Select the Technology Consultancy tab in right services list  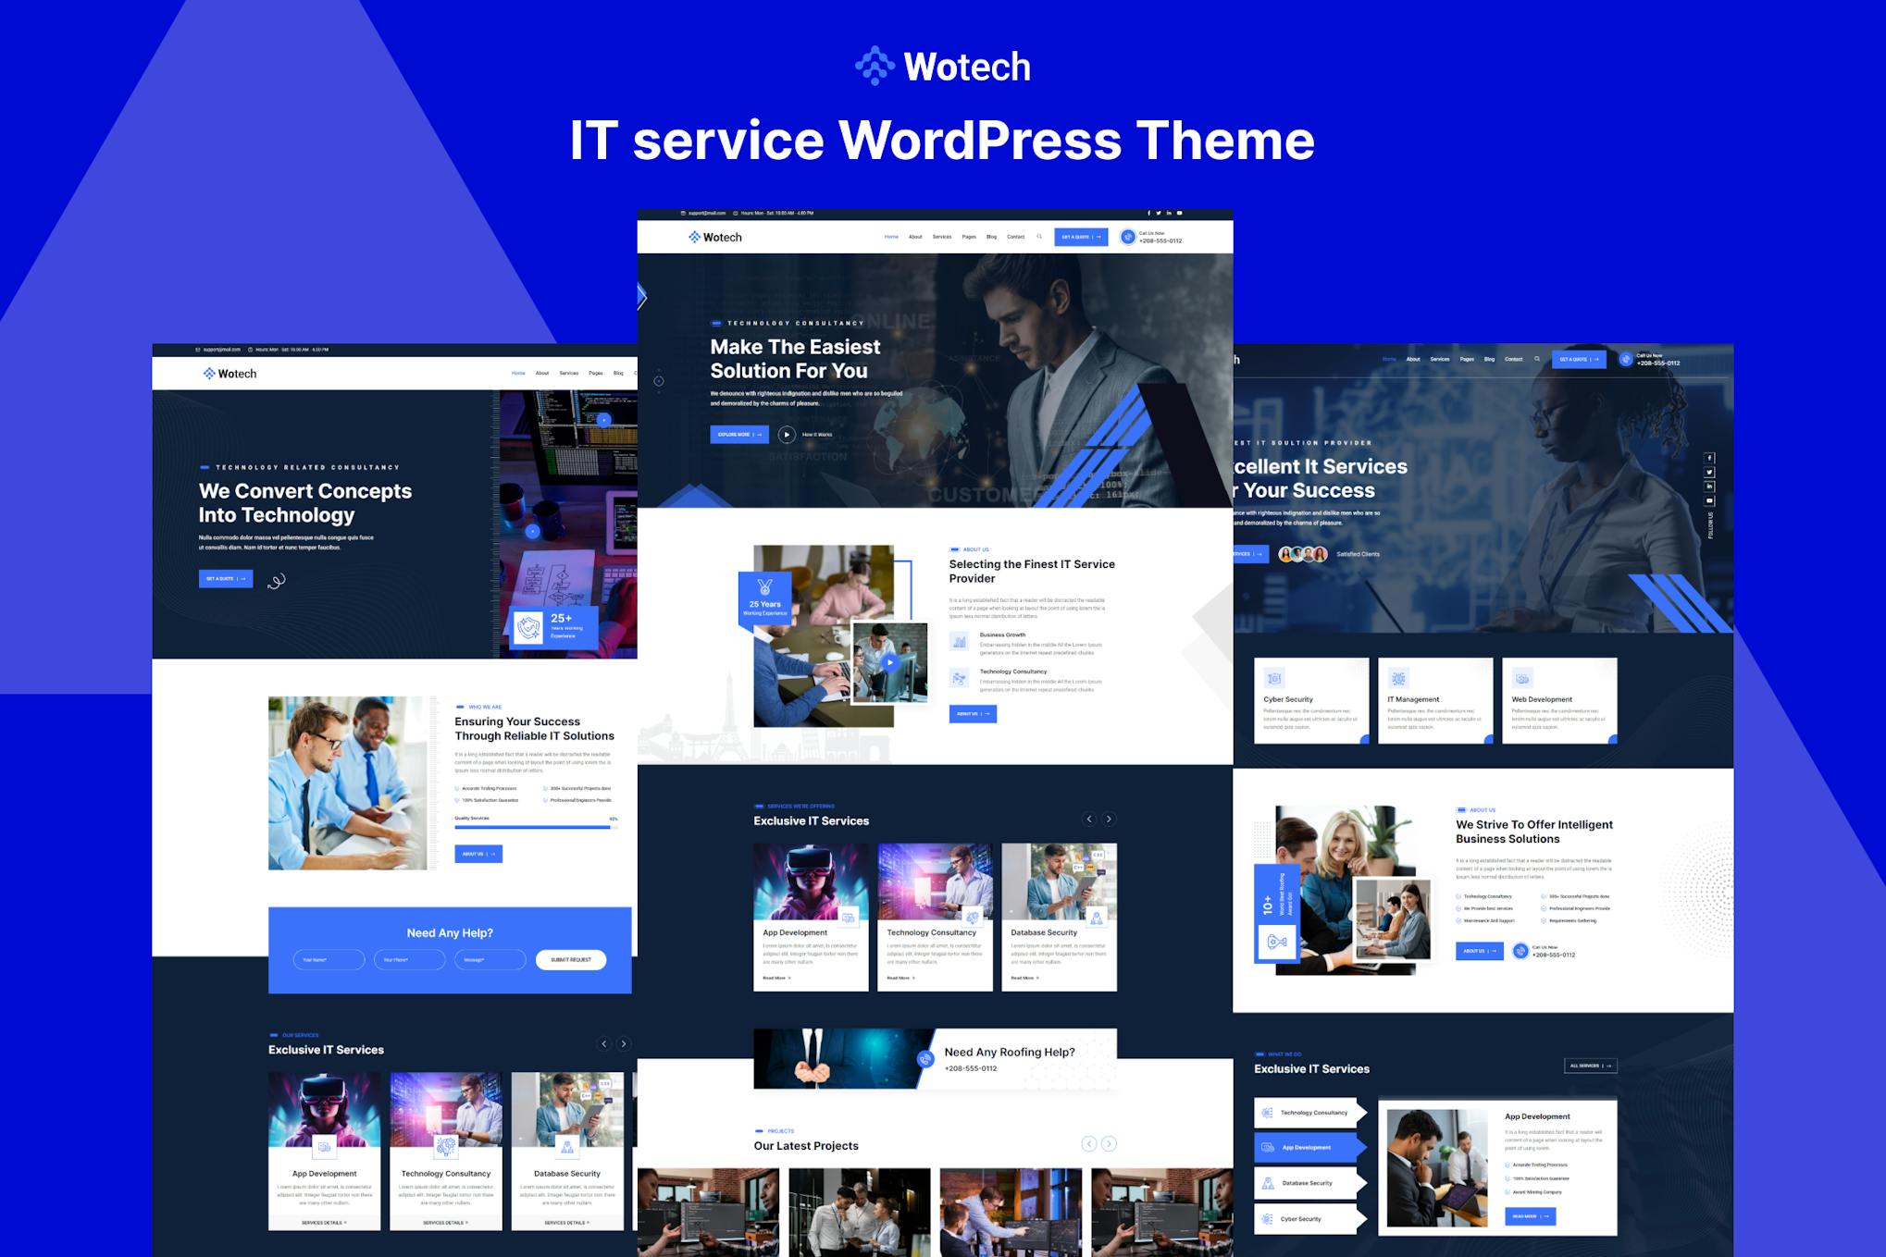pos(1307,1113)
